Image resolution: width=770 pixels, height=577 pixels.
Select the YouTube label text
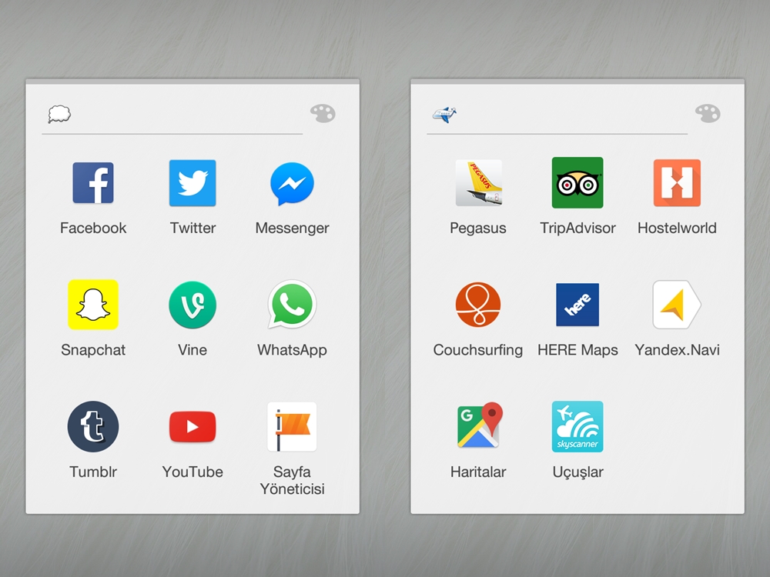click(192, 472)
